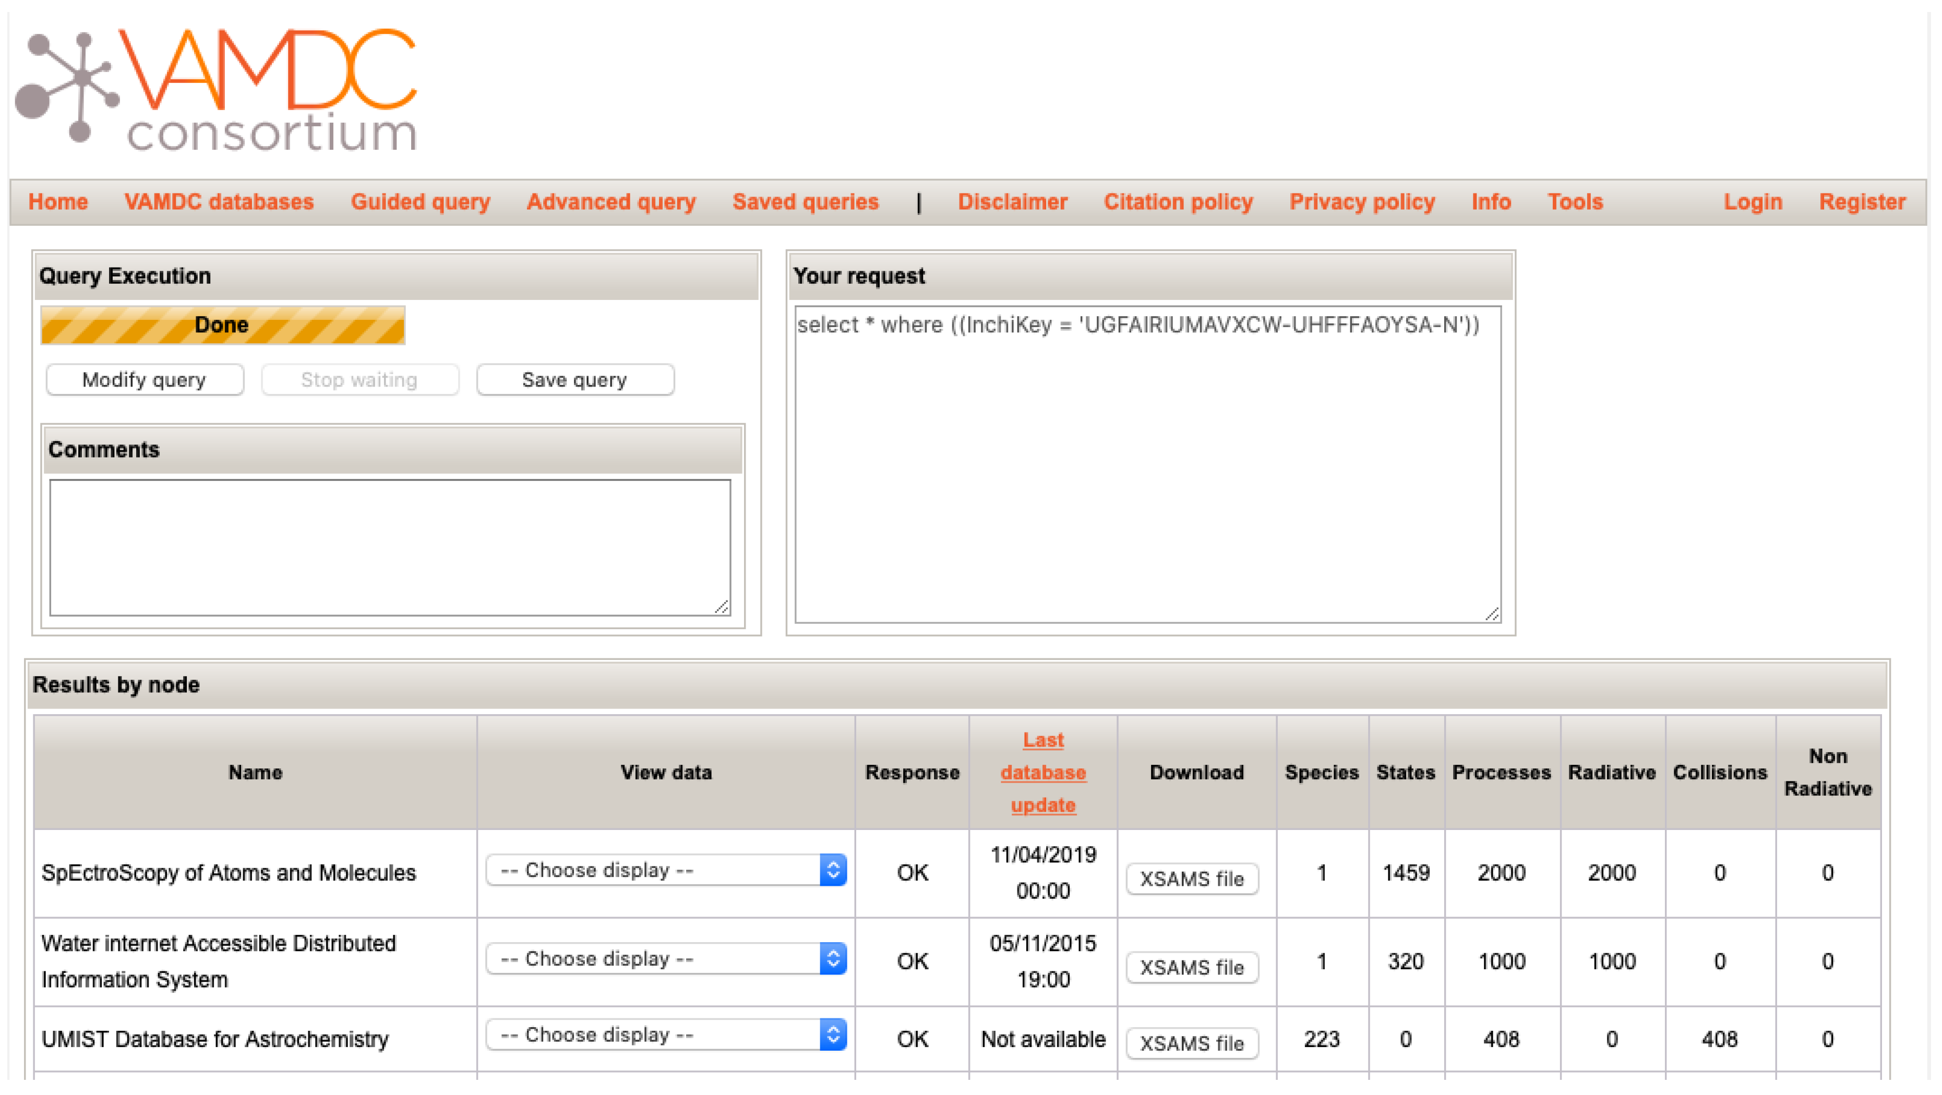This screenshot has width=1942, height=1095.
Task: Open the Disclaimer page
Action: 1012,202
